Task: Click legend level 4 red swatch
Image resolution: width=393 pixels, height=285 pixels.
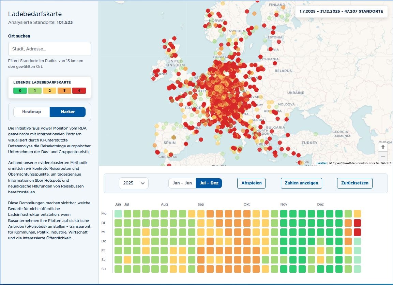Action: (79, 91)
